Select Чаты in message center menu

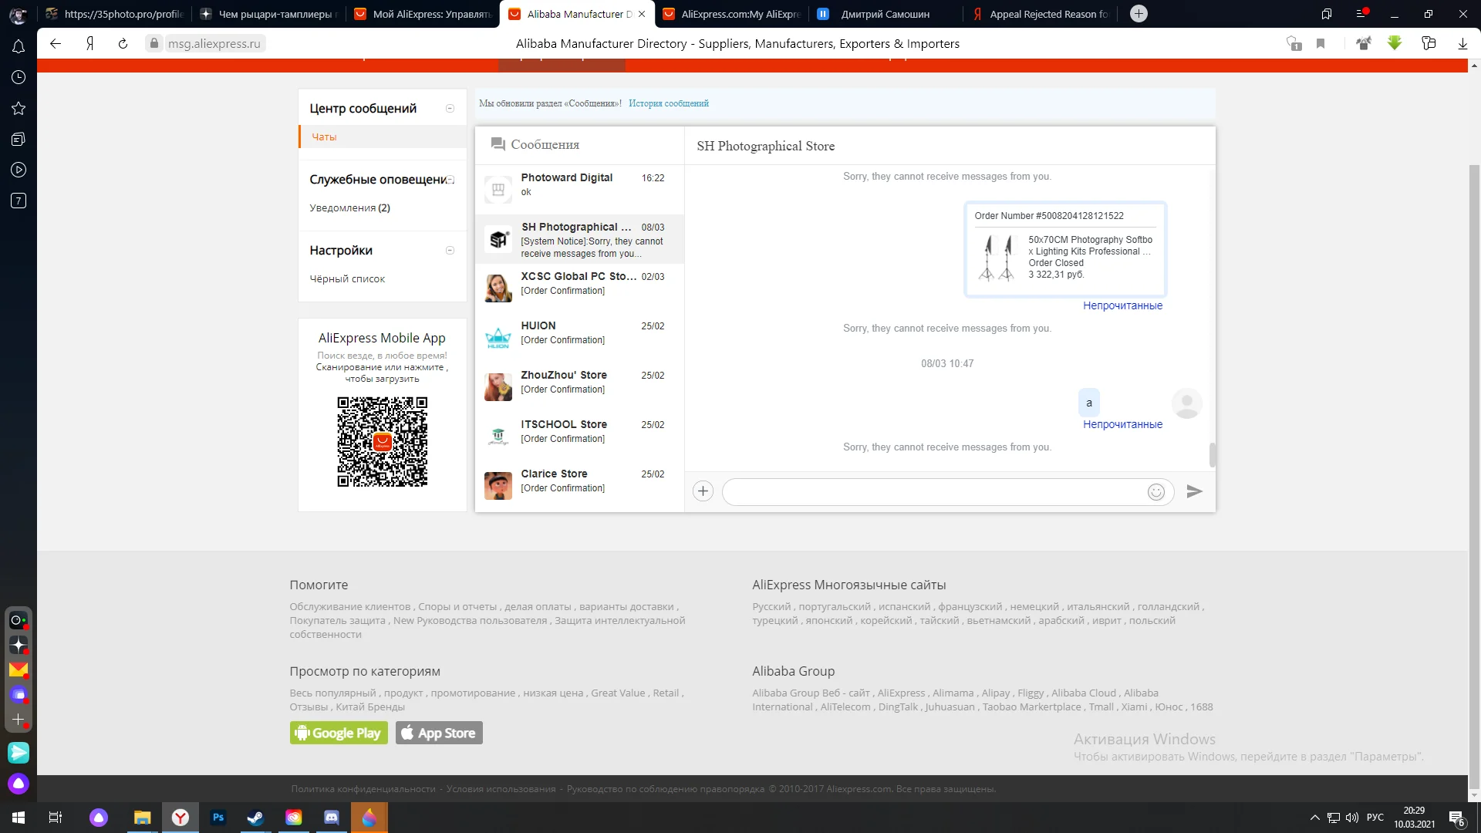[324, 137]
